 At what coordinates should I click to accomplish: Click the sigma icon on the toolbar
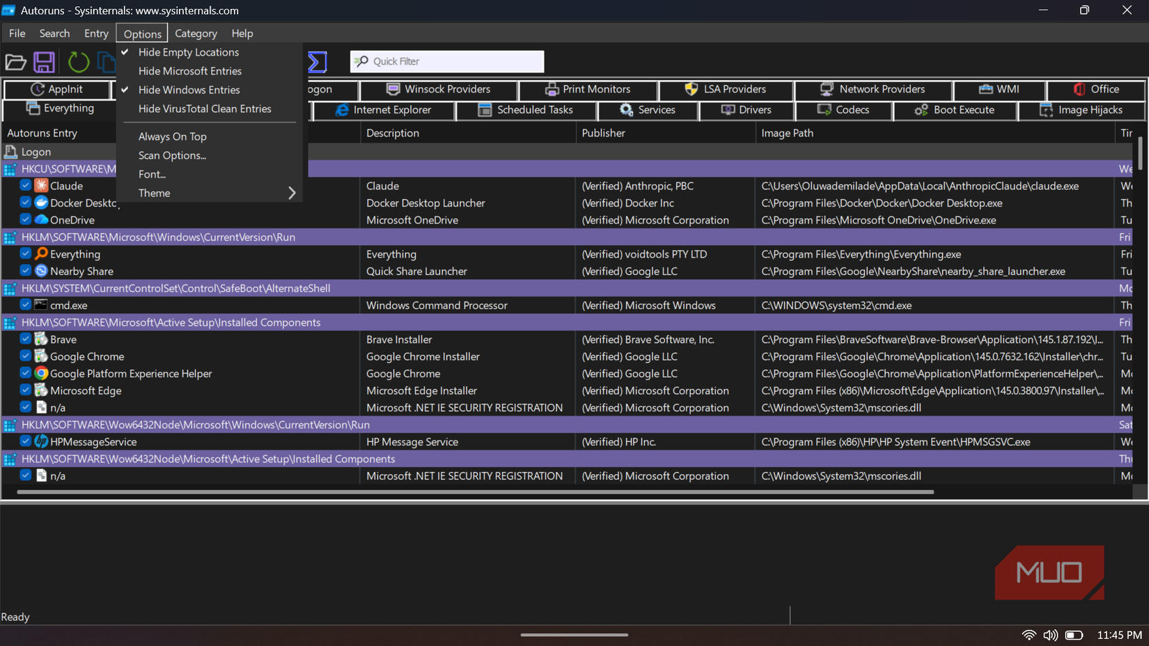pos(318,61)
